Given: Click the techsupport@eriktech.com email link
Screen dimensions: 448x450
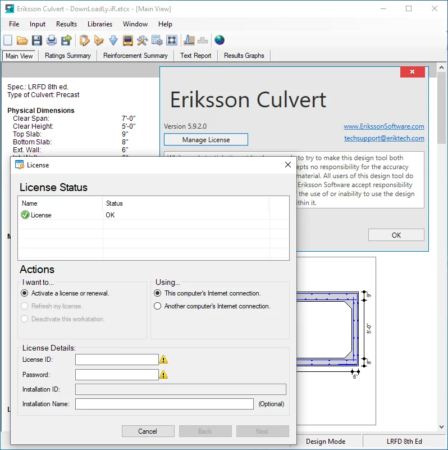Looking at the screenshot, I should [384, 138].
